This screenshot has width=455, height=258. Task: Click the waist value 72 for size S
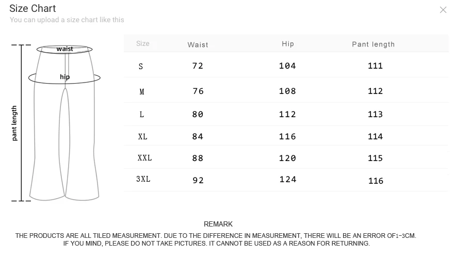tap(198, 66)
